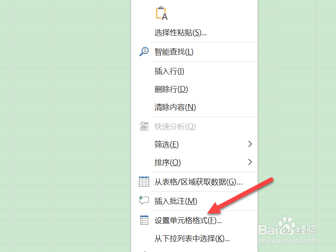Select 智能查找(L) menu text
Viewport: 336px width, 252px height.
click(174, 52)
